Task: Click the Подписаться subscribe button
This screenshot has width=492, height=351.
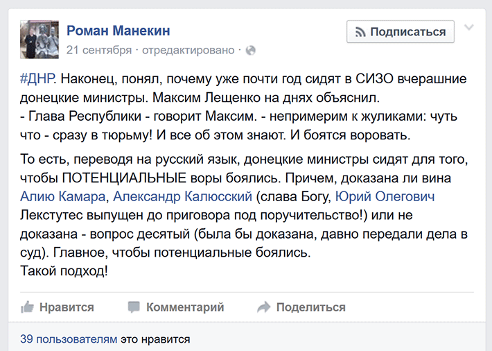Action: tap(401, 31)
